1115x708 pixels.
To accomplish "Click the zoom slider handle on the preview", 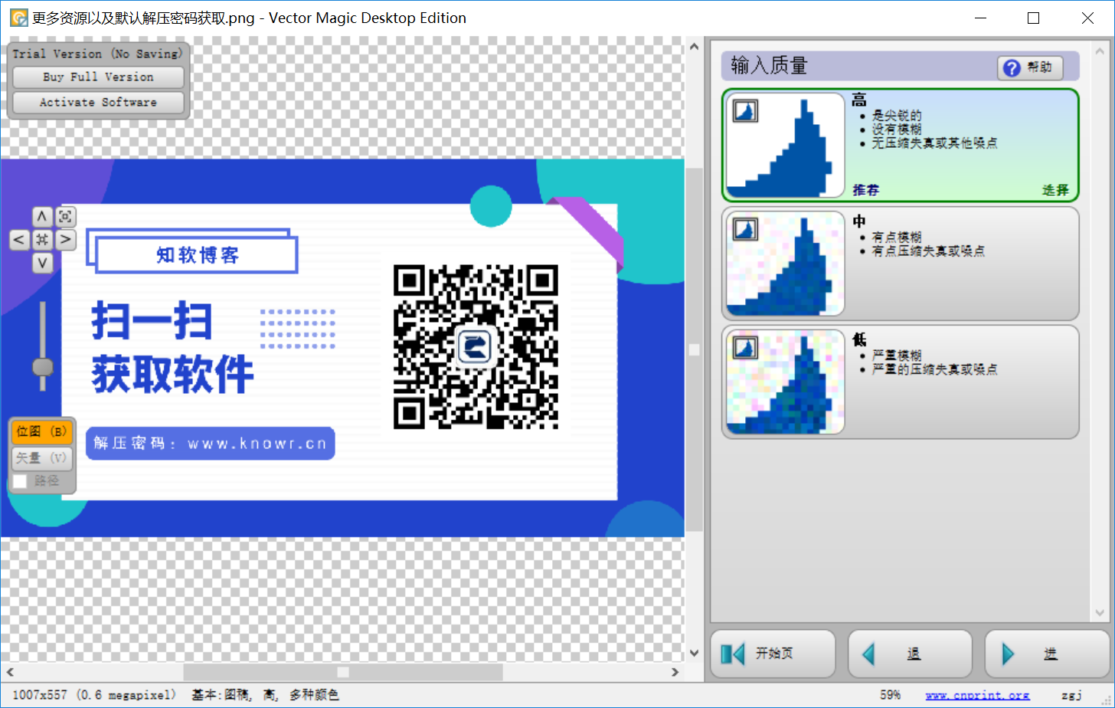I will pyautogui.click(x=43, y=367).
